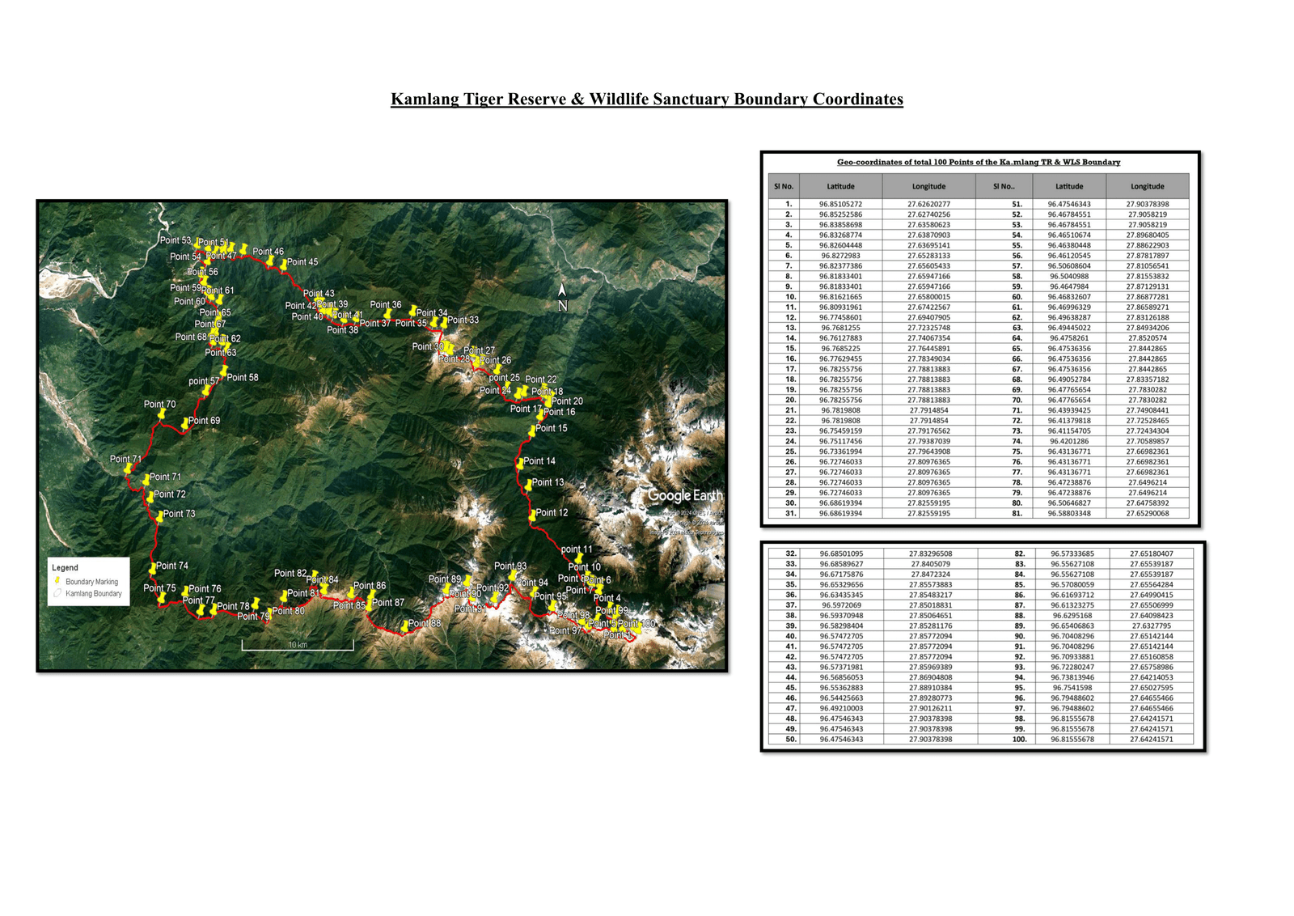
Task: Click the Geo-coordinates table caption heading
Action: coord(979,162)
